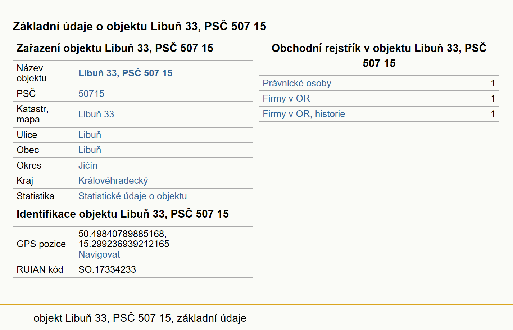
Task: Click the Identifikace objektu section heading
Action: tap(123, 214)
